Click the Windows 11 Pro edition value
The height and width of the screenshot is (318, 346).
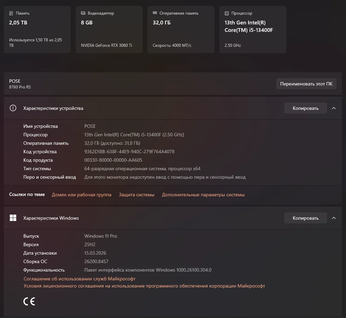coord(101,236)
